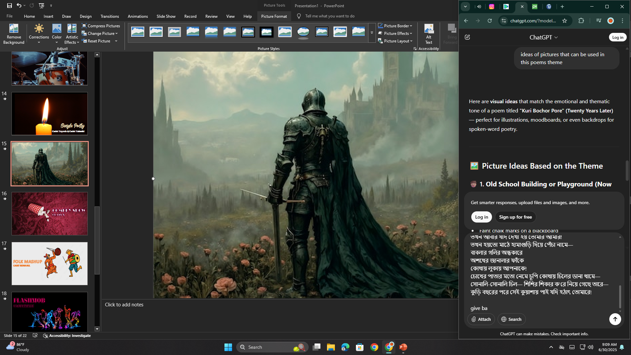Reload the ChatGPT page
This screenshot has width=631, height=355.
[490, 21]
